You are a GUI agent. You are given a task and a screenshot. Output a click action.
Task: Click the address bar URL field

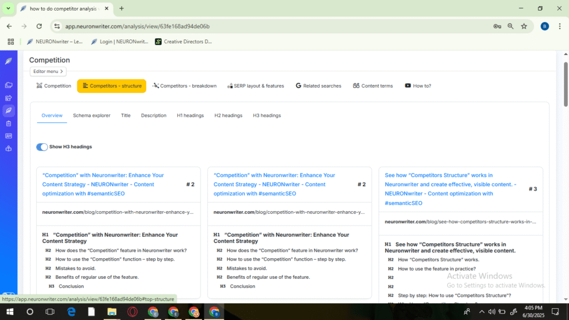[276, 26]
